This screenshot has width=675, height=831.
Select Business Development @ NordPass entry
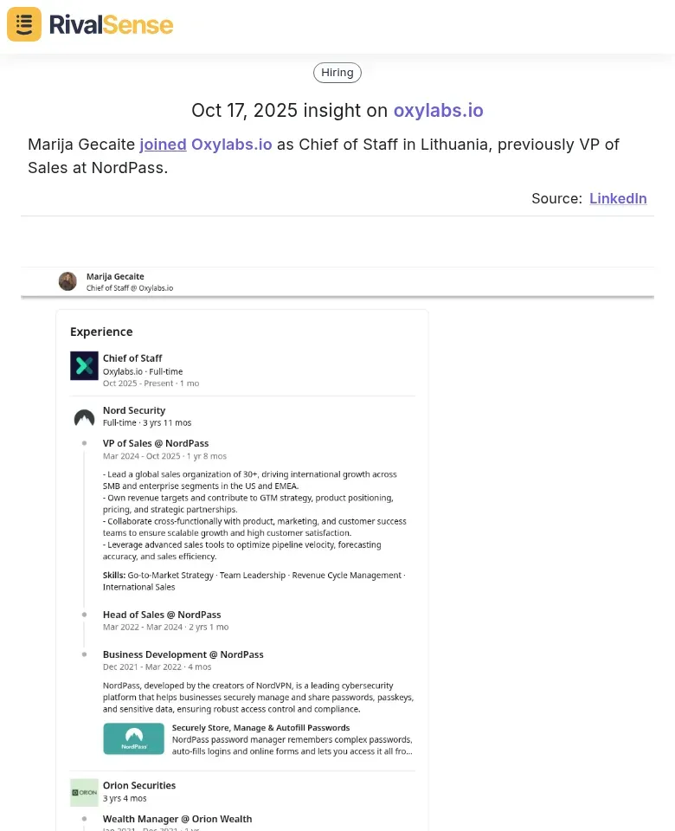(x=183, y=654)
